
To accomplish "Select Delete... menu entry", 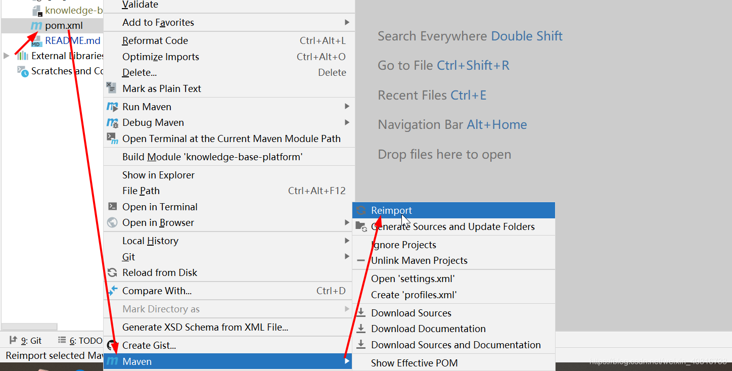I will [229, 72].
